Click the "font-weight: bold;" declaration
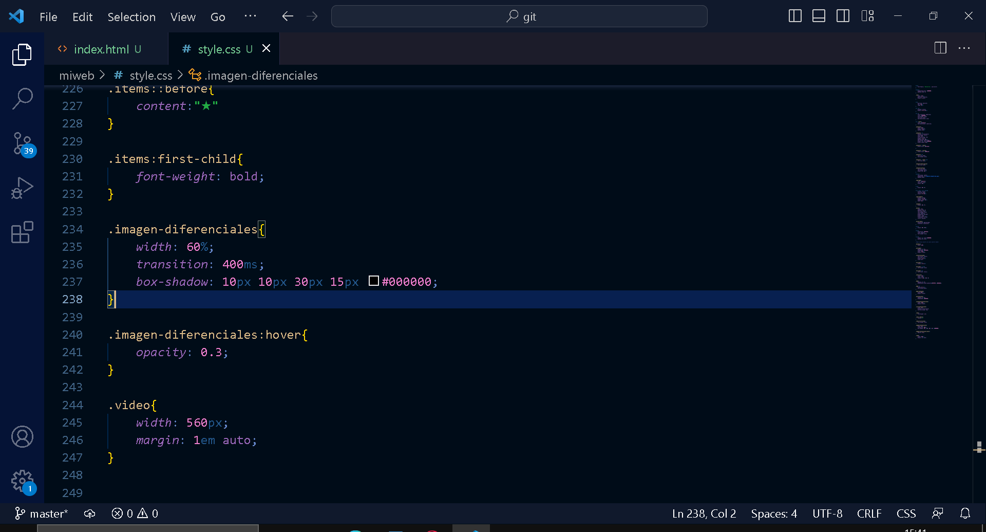The image size is (986, 532). (200, 176)
